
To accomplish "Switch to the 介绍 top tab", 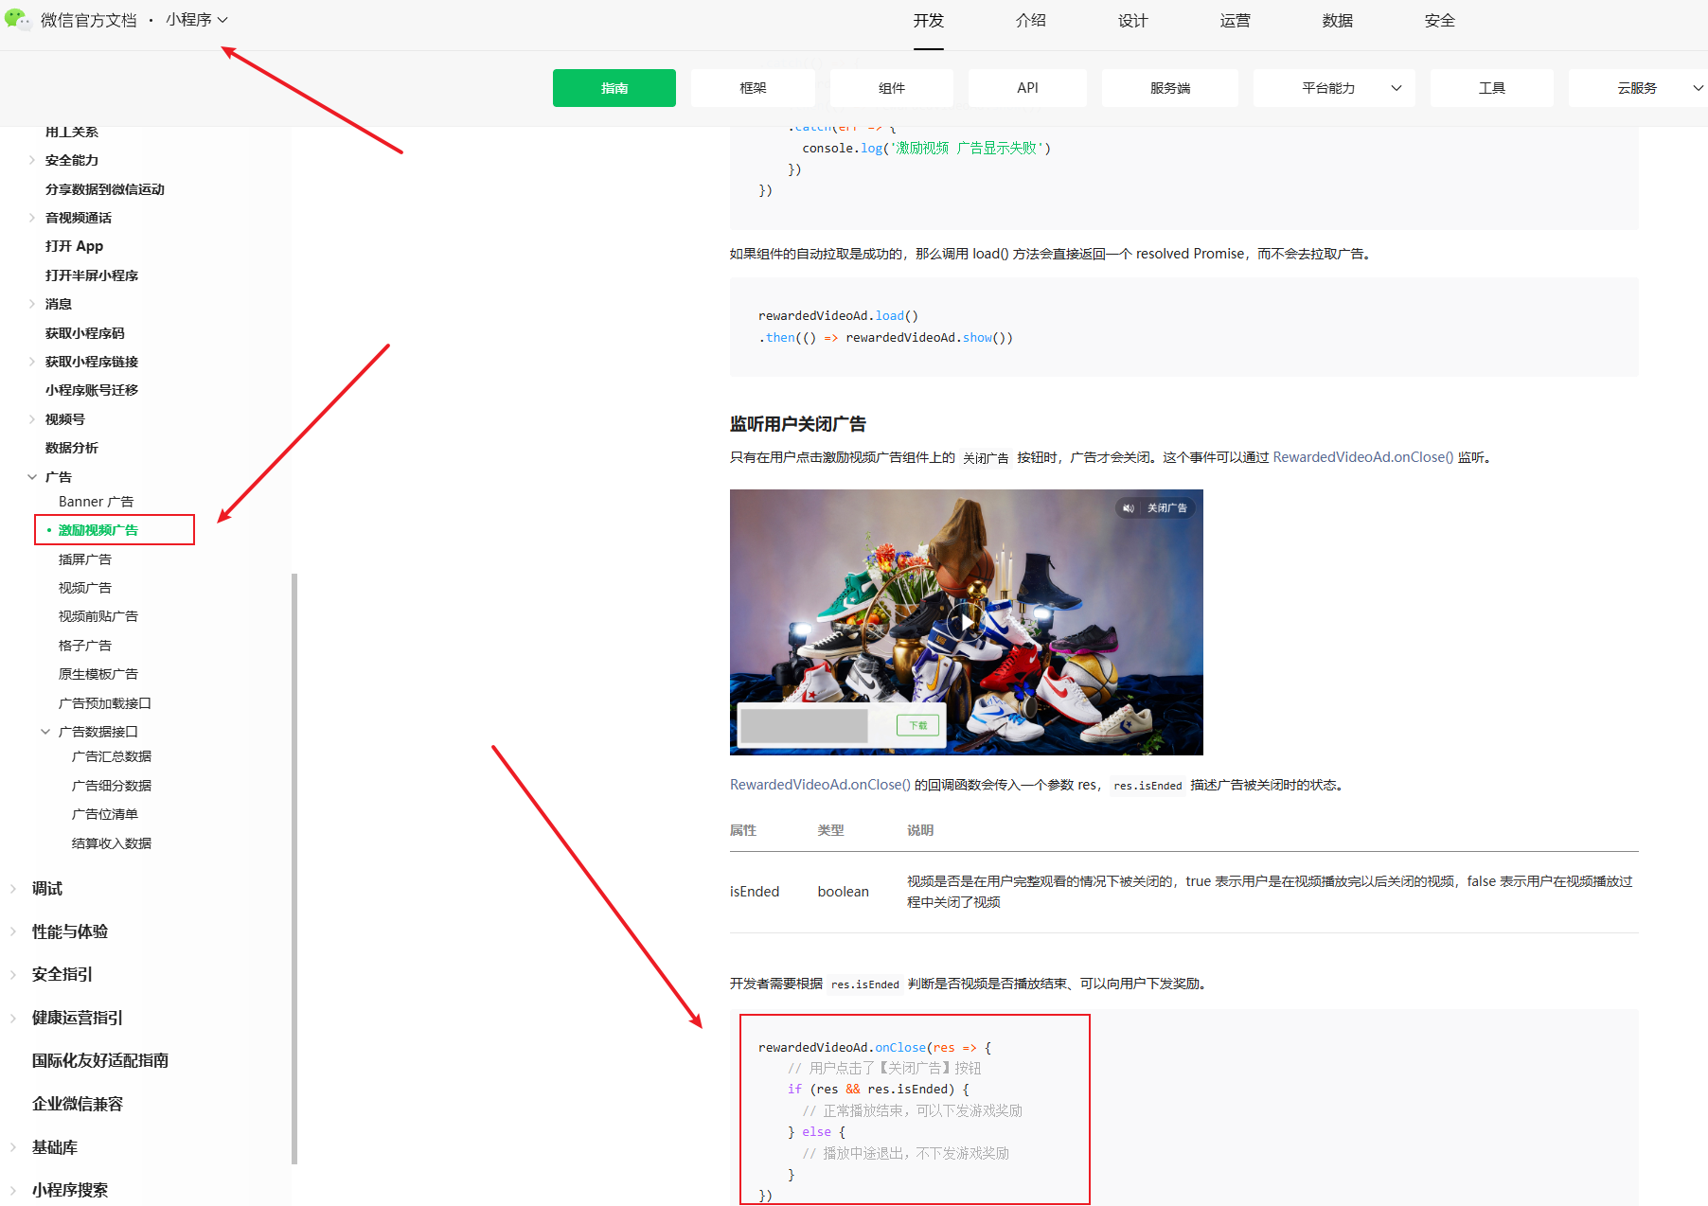I will point(1030,21).
